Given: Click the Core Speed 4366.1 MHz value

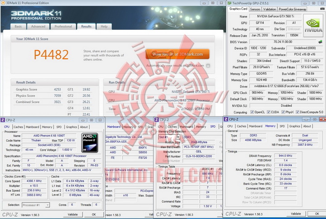Looking at the screenshot, I should coord(34,181).
